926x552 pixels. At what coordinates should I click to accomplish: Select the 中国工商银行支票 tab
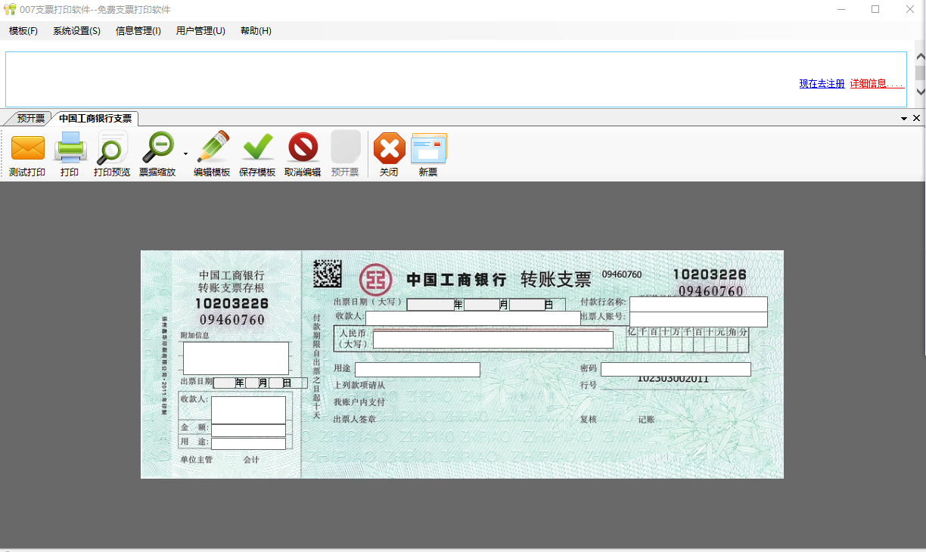(95, 119)
